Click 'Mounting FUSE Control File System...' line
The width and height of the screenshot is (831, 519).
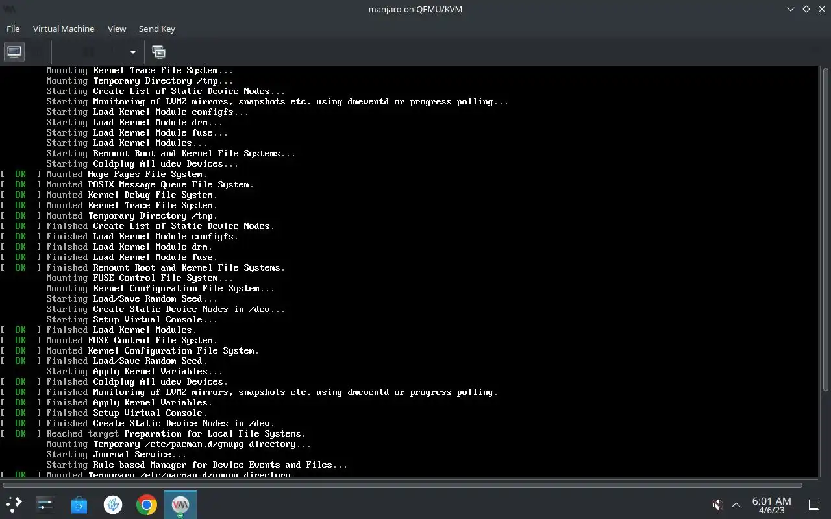click(x=140, y=278)
